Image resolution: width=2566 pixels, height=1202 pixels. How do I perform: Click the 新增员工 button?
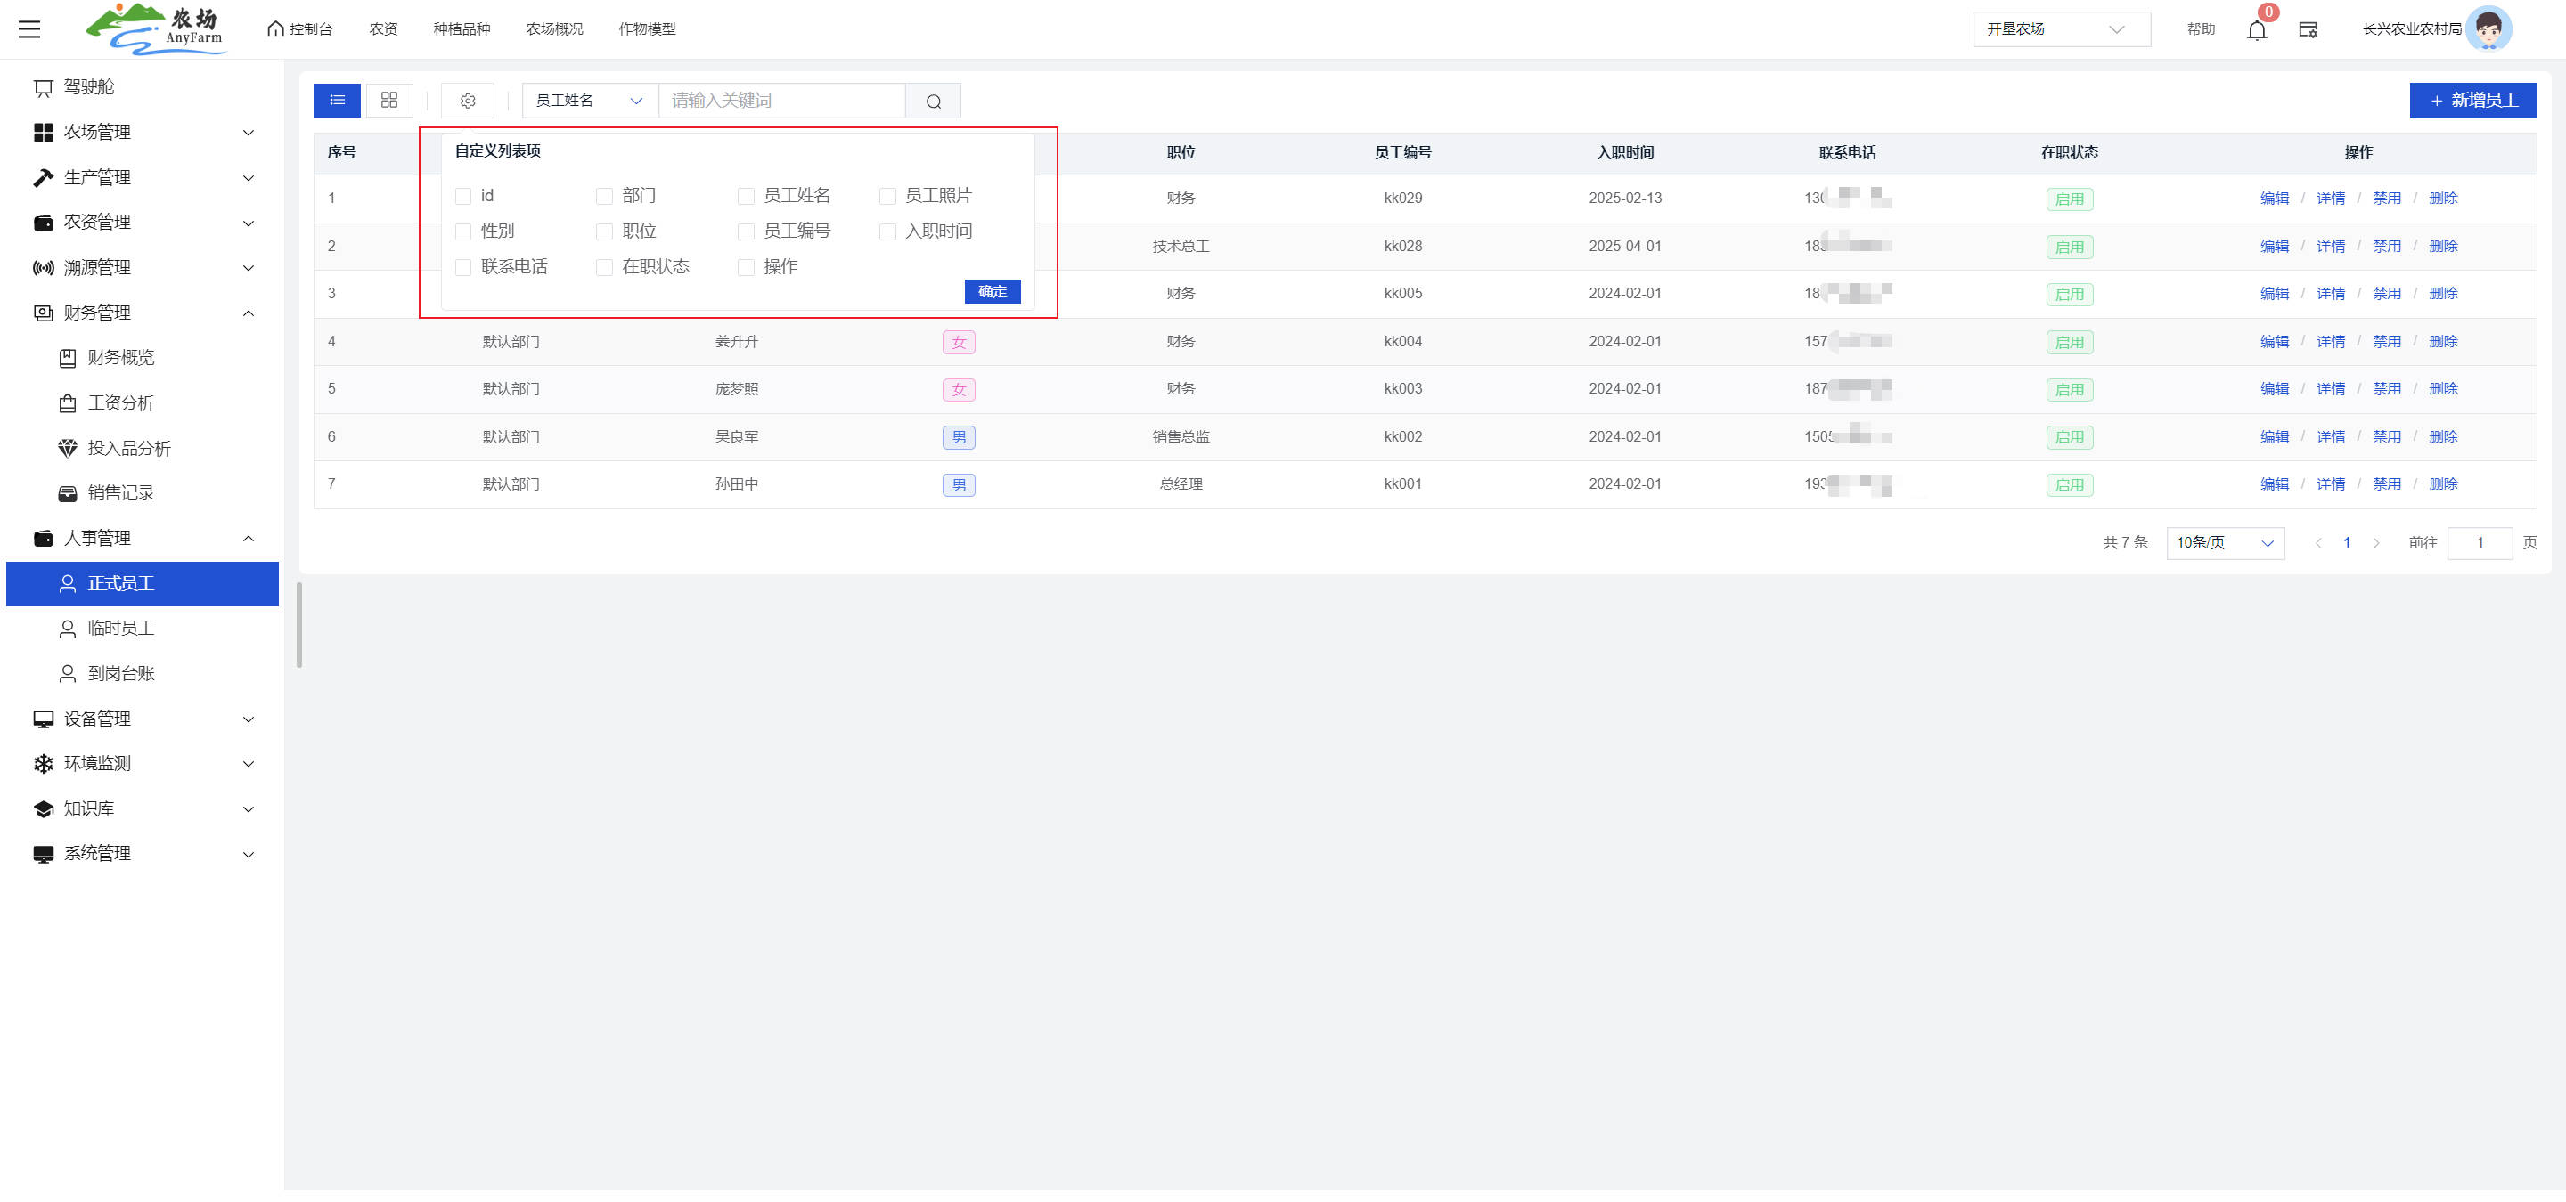coord(2472,101)
